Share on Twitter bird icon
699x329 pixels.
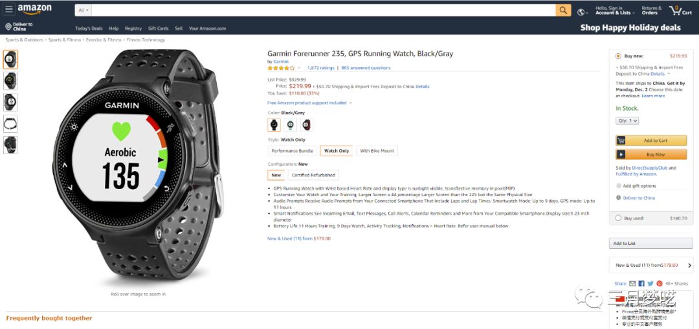click(650, 284)
